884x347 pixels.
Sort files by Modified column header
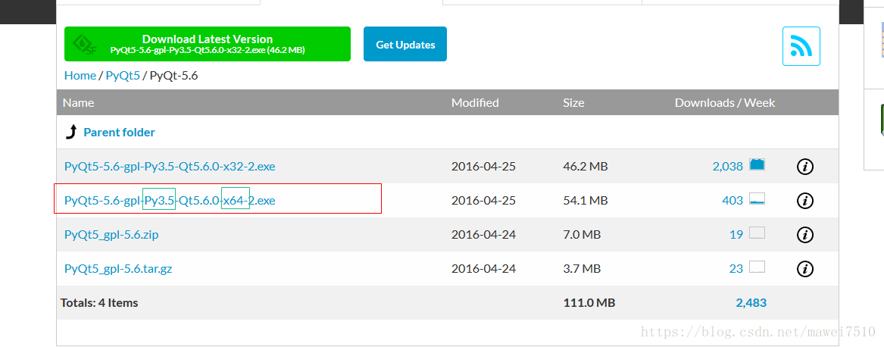pyautogui.click(x=475, y=102)
